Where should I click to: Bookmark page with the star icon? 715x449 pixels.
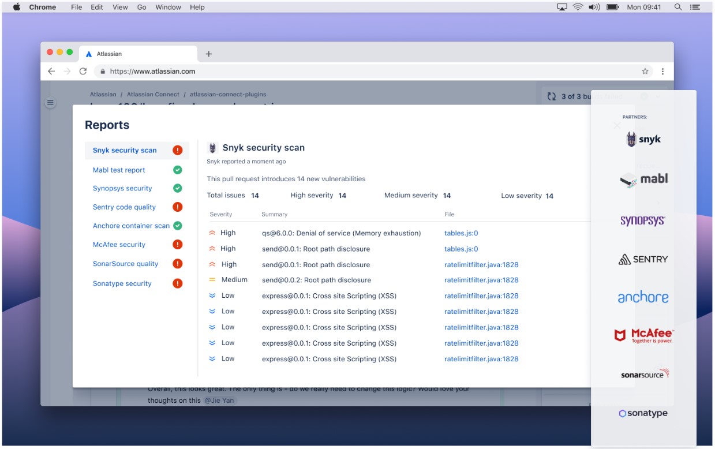(x=645, y=72)
